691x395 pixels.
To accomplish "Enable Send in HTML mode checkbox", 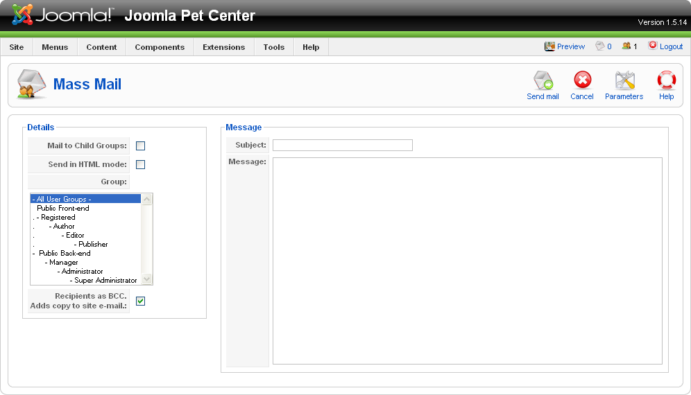I will (140, 164).
